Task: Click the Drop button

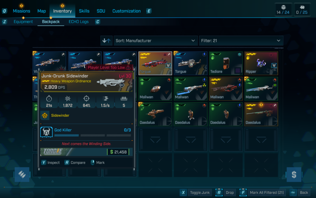Action: (x=230, y=193)
